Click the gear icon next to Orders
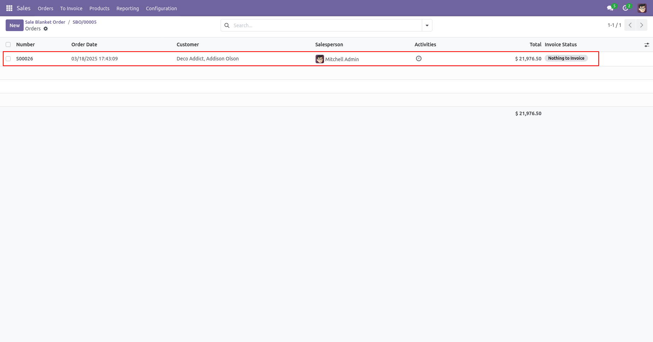 46,29
